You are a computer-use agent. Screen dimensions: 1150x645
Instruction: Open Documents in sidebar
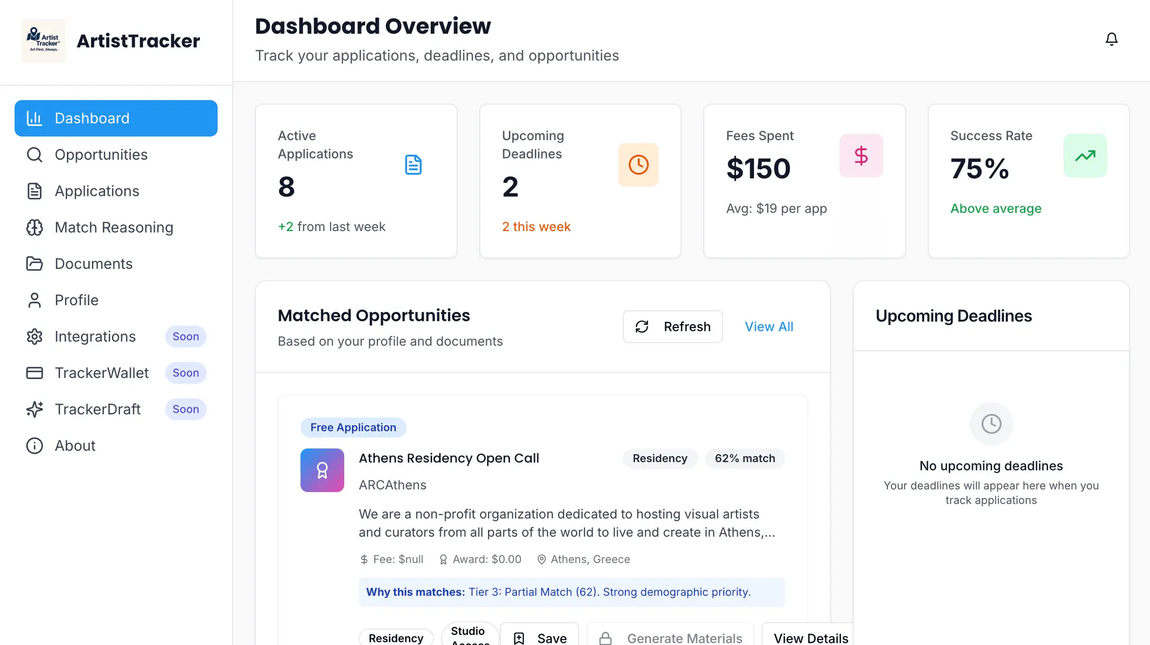click(x=116, y=264)
